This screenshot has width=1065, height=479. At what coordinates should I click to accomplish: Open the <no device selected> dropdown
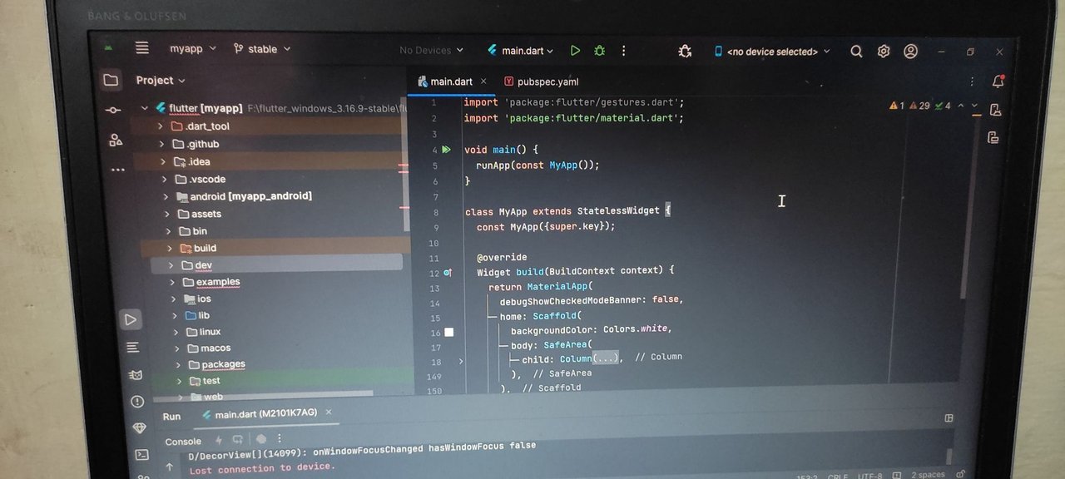772,52
